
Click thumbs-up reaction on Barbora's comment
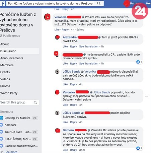click(138, 148)
